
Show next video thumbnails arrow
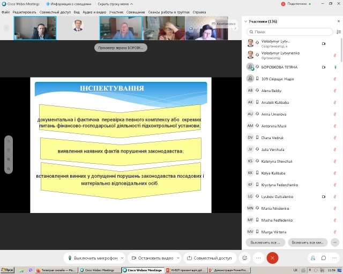pos(235,28)
